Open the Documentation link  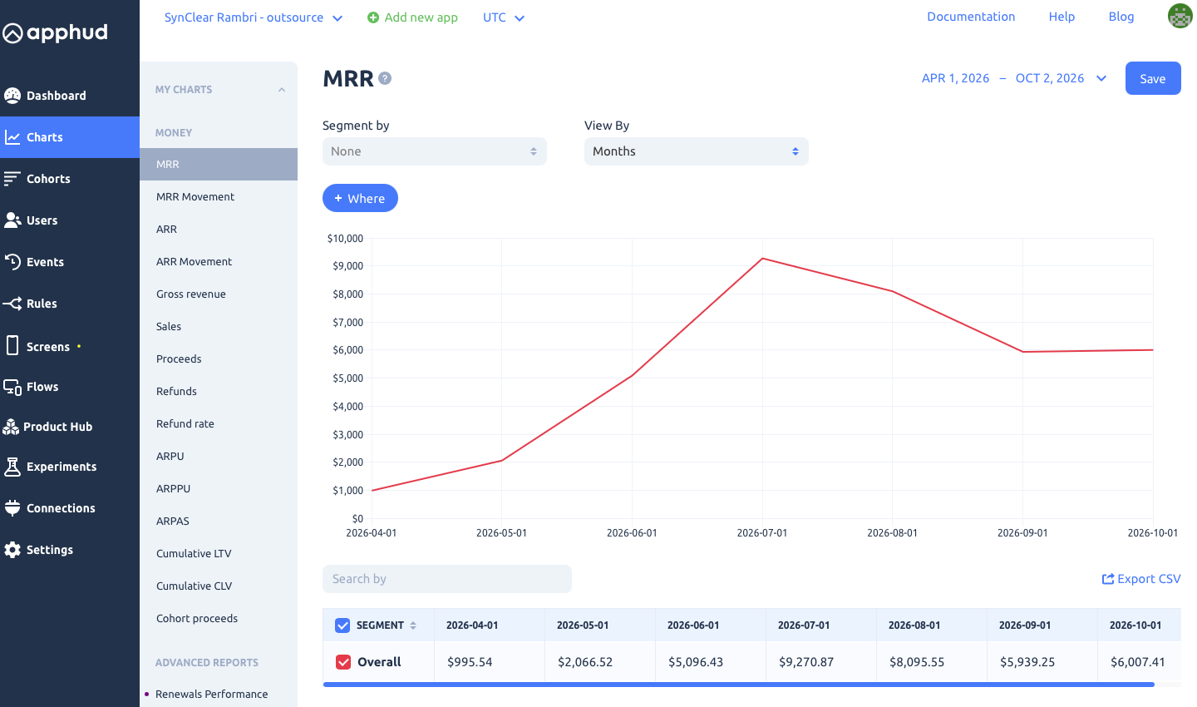[971, 17]
